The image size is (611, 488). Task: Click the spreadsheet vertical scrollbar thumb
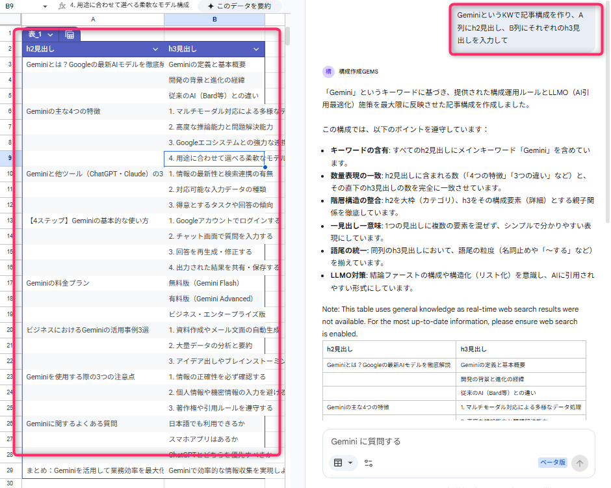[287, 36]
